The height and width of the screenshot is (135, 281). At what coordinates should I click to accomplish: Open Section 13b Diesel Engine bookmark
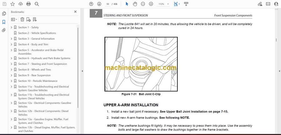tap(47, 129)
